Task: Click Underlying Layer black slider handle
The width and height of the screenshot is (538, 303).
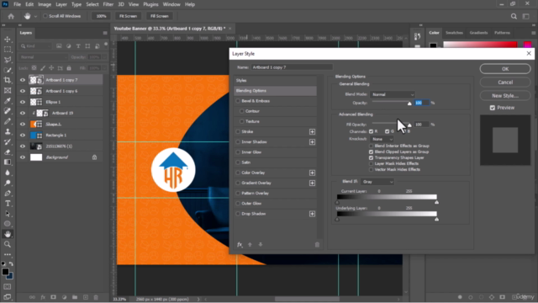Action: [x=337, y=219]
